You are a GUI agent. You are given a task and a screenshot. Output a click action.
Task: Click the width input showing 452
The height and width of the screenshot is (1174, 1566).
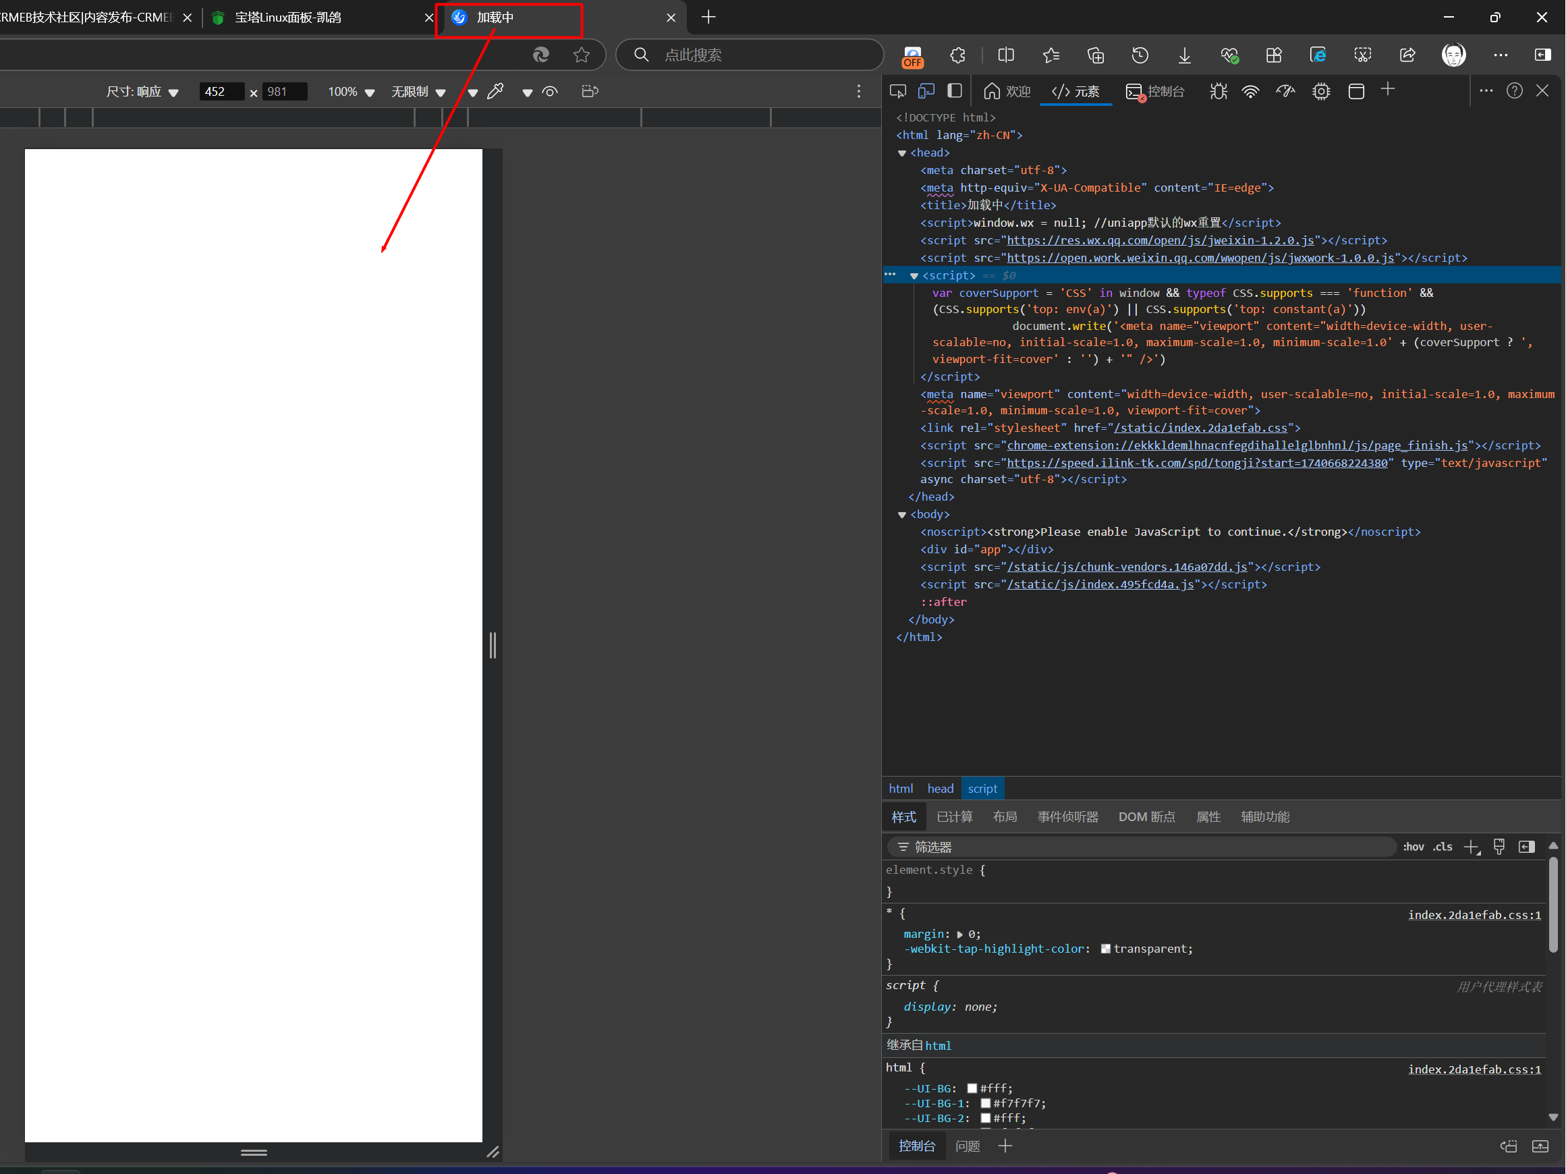point(221,92)
